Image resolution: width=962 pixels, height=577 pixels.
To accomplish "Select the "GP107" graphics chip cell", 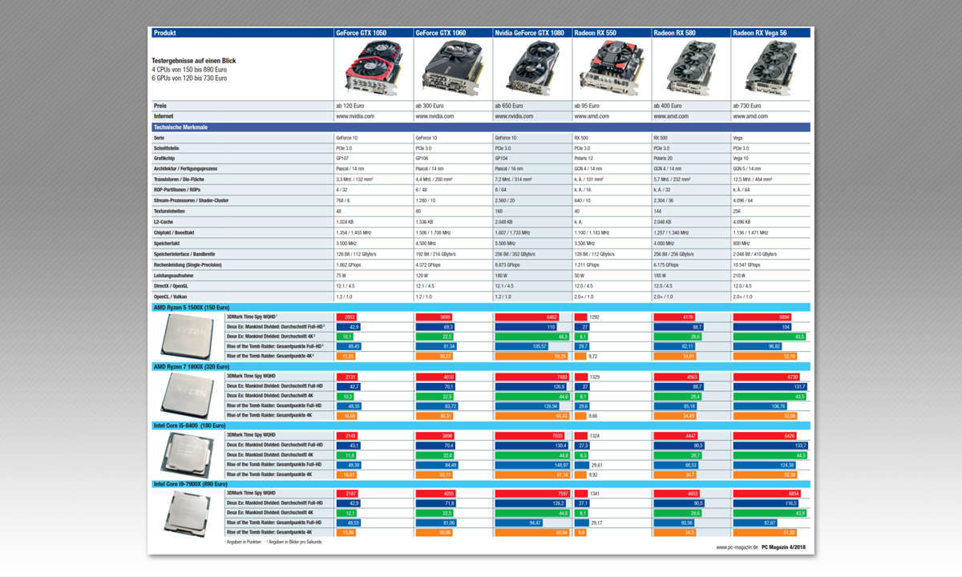I will (374, 159).
